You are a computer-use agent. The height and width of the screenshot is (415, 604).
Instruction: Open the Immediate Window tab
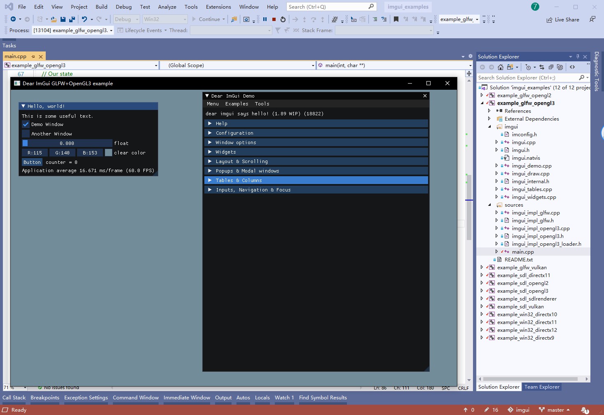(x=187, y=398)
